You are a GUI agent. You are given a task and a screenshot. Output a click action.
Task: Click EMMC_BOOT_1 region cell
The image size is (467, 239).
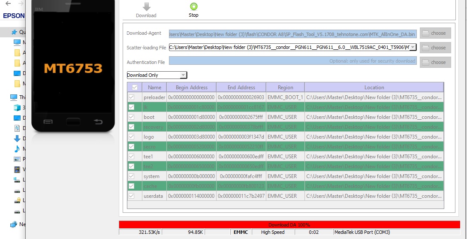tap(285, 97)
